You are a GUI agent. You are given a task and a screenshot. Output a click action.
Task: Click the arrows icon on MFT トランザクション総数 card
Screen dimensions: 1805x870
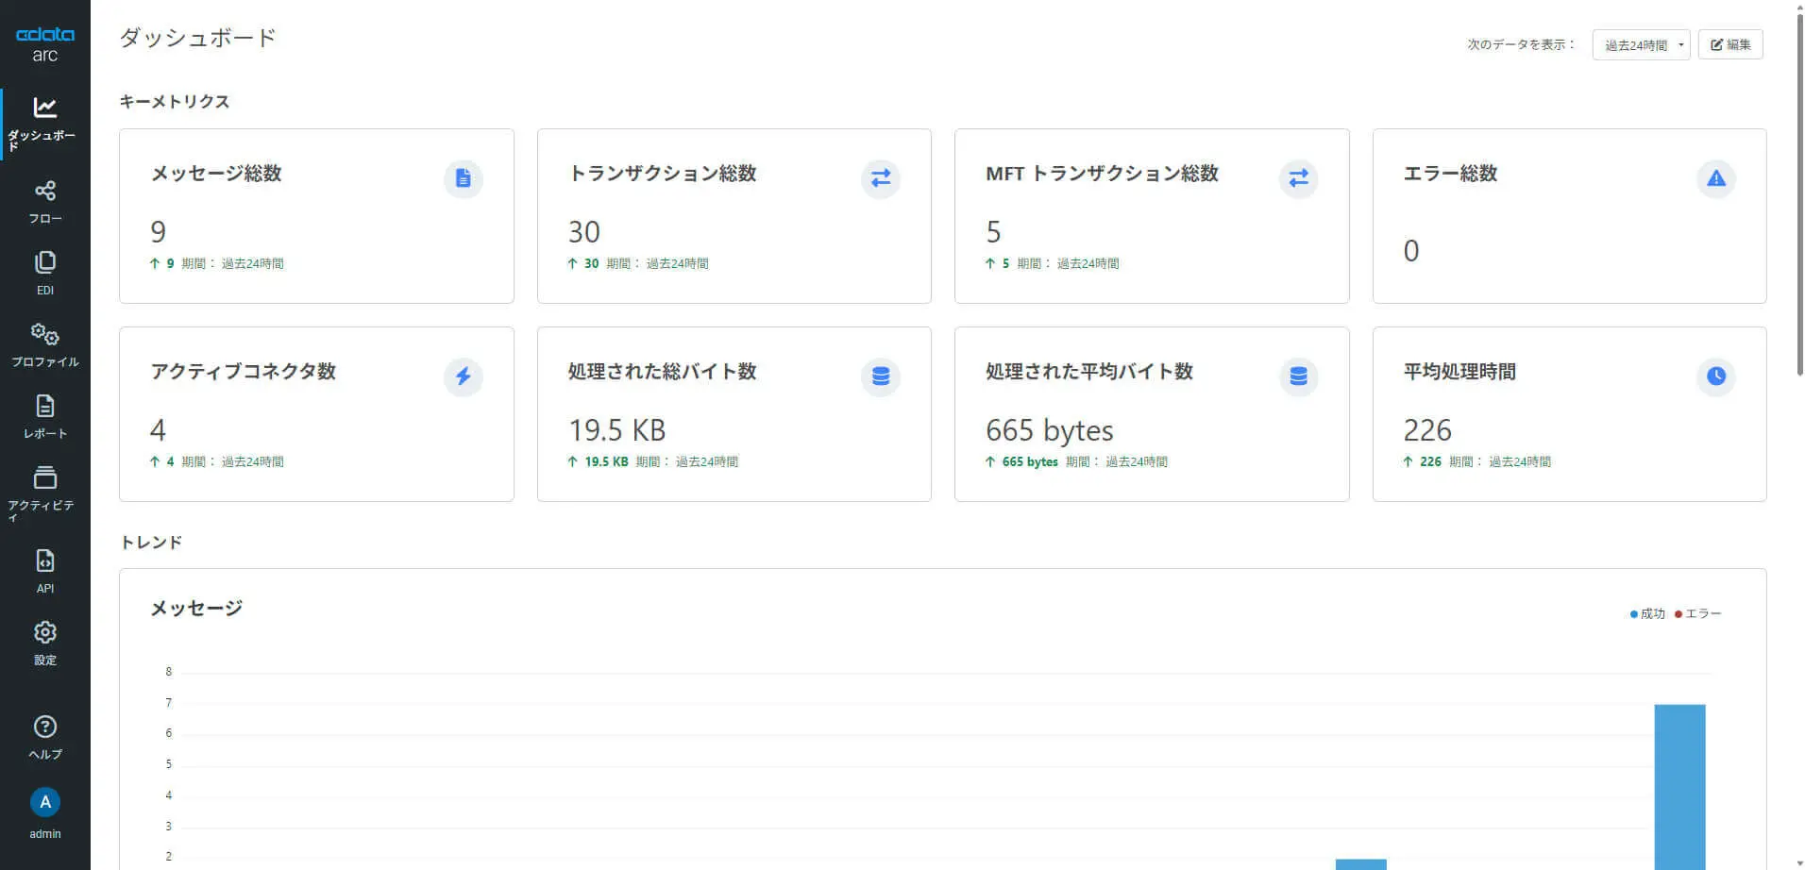point(1298,178)
